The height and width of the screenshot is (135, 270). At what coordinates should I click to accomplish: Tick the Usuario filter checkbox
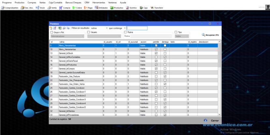(88, 32)
